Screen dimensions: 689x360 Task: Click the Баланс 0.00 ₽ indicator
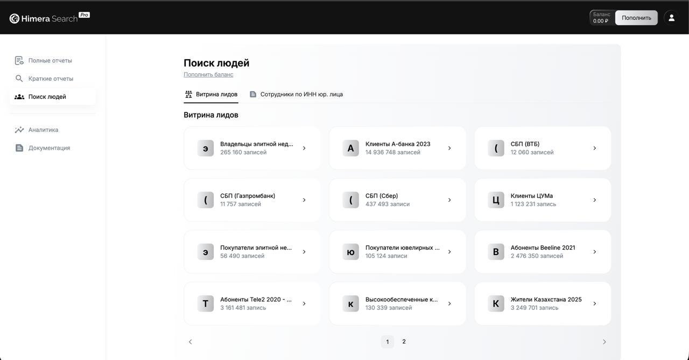coord(602,18)
